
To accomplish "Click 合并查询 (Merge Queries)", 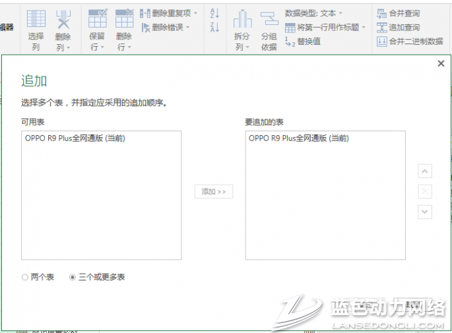I will pos(398,13).
